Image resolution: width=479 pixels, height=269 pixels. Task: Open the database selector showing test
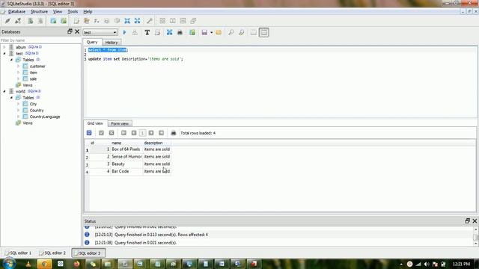tap(100, 32)
